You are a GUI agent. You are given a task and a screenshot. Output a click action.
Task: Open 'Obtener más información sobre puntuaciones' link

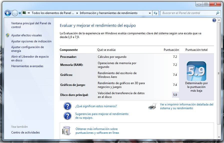(97, 131)
